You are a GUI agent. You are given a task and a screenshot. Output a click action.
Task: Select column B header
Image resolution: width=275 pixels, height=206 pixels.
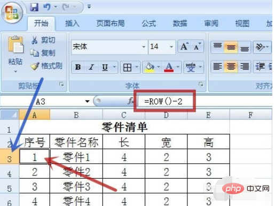click(76, 115)
